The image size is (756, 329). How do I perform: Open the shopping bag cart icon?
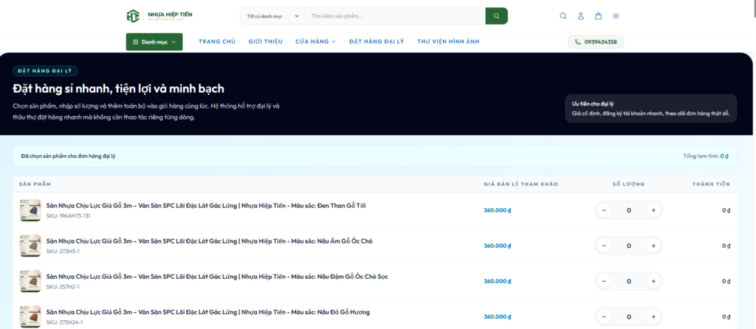pos(598,16)
